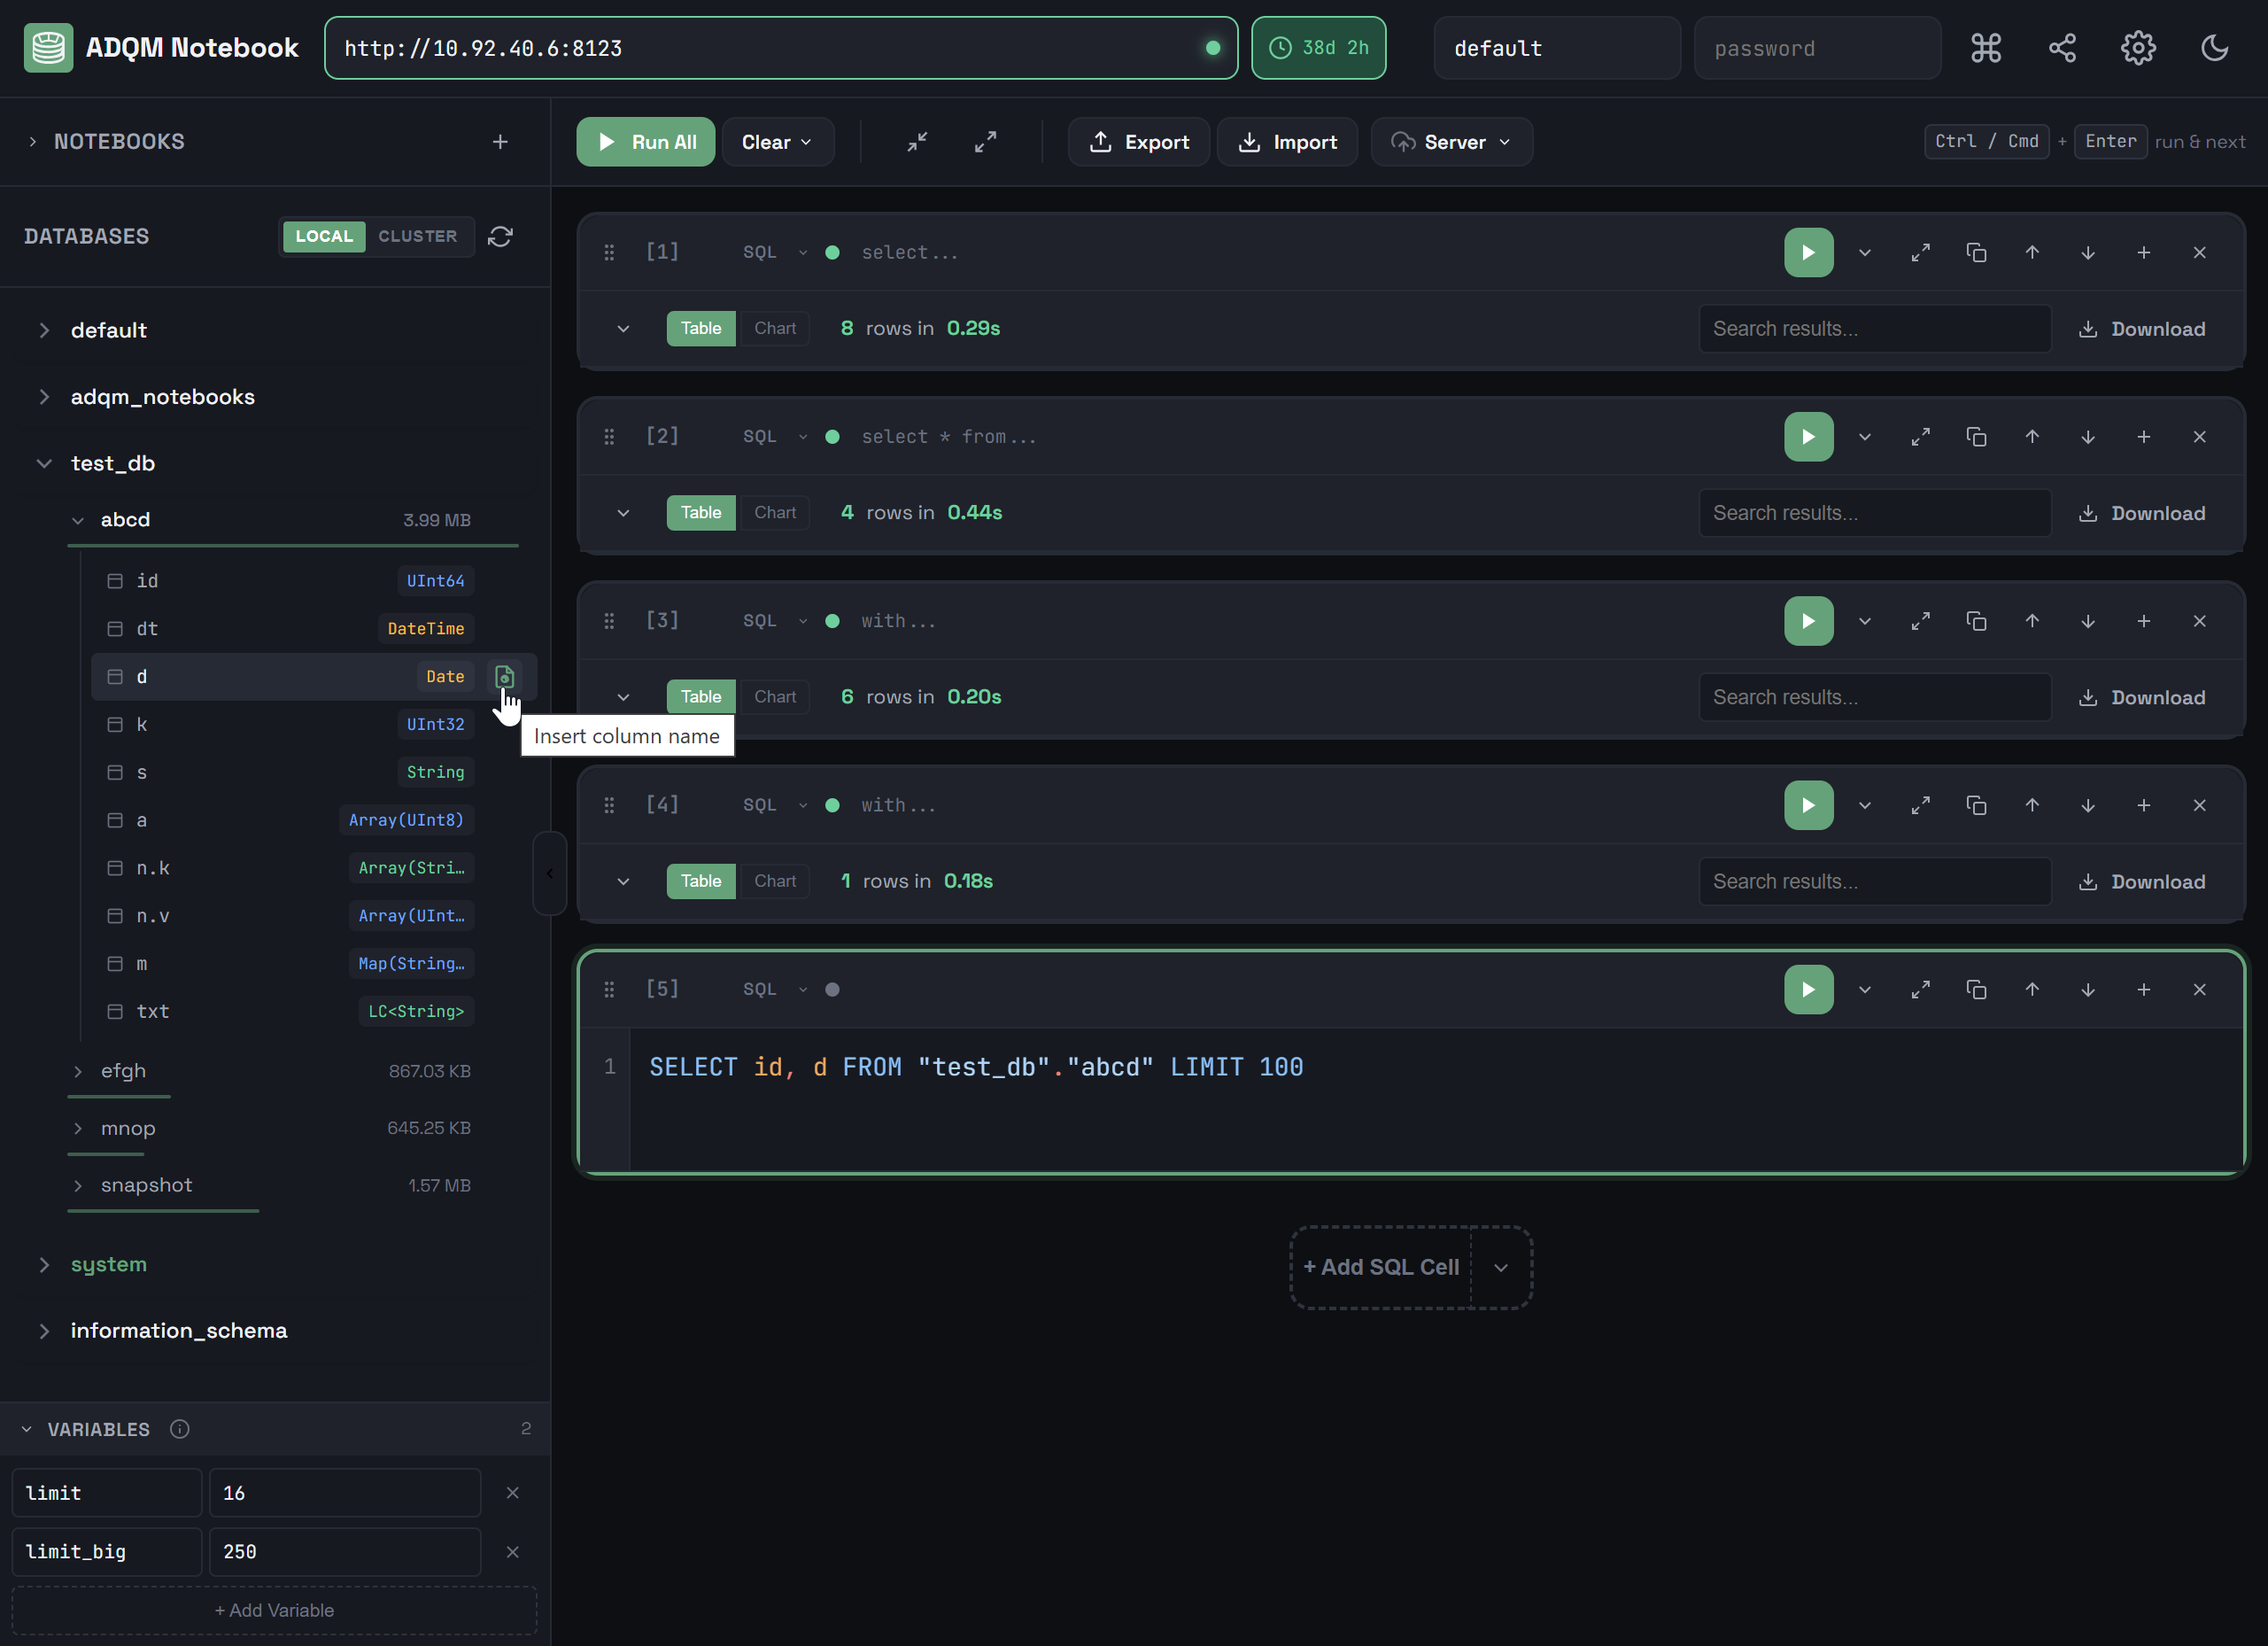Collapse the test_db database node
2268x1646 pixels.
click(x=44, y=463)
